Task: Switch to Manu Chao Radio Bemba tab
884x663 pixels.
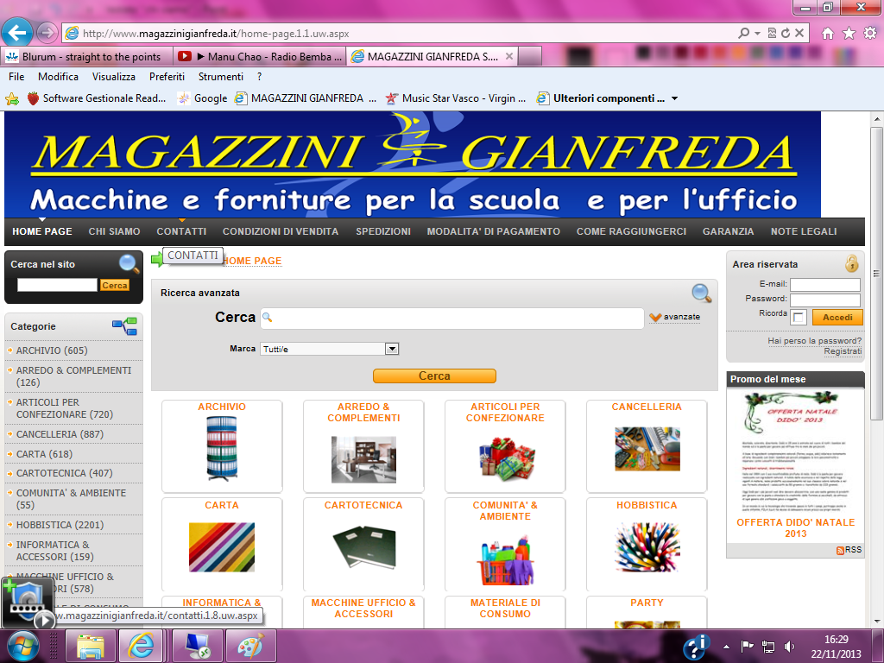Action: [x=259, y=56]
